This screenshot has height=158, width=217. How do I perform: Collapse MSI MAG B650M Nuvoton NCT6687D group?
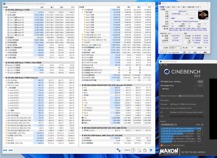(80, 85)
